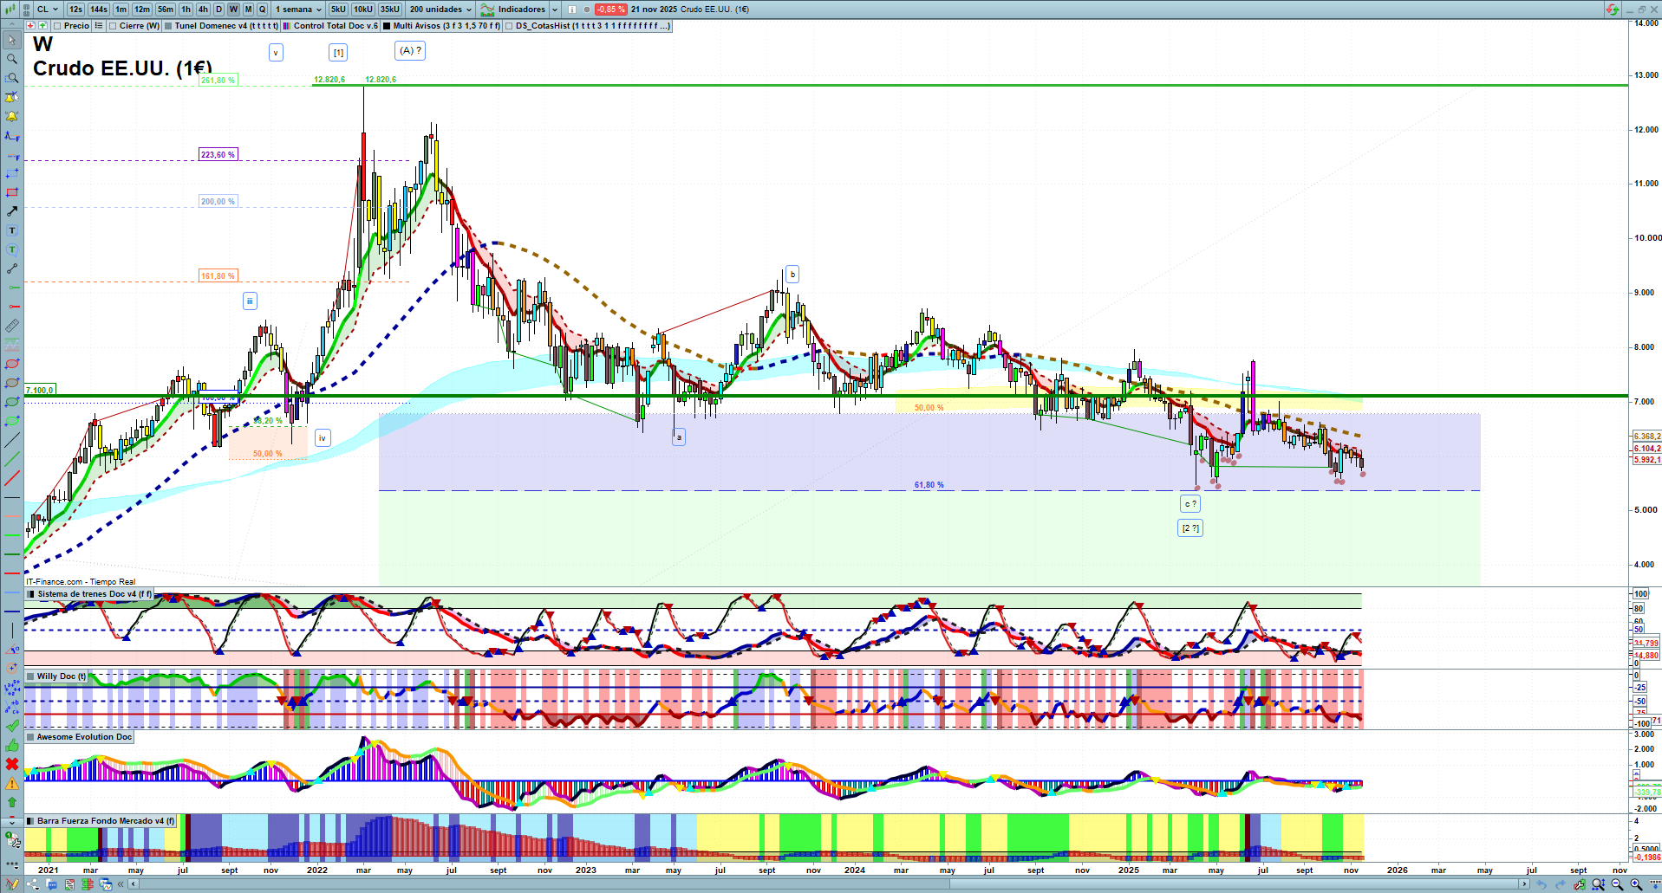Toggle the DS_CotasHist indicator checkbox
Screen dimensions: 1662x893
click(509, 26)
